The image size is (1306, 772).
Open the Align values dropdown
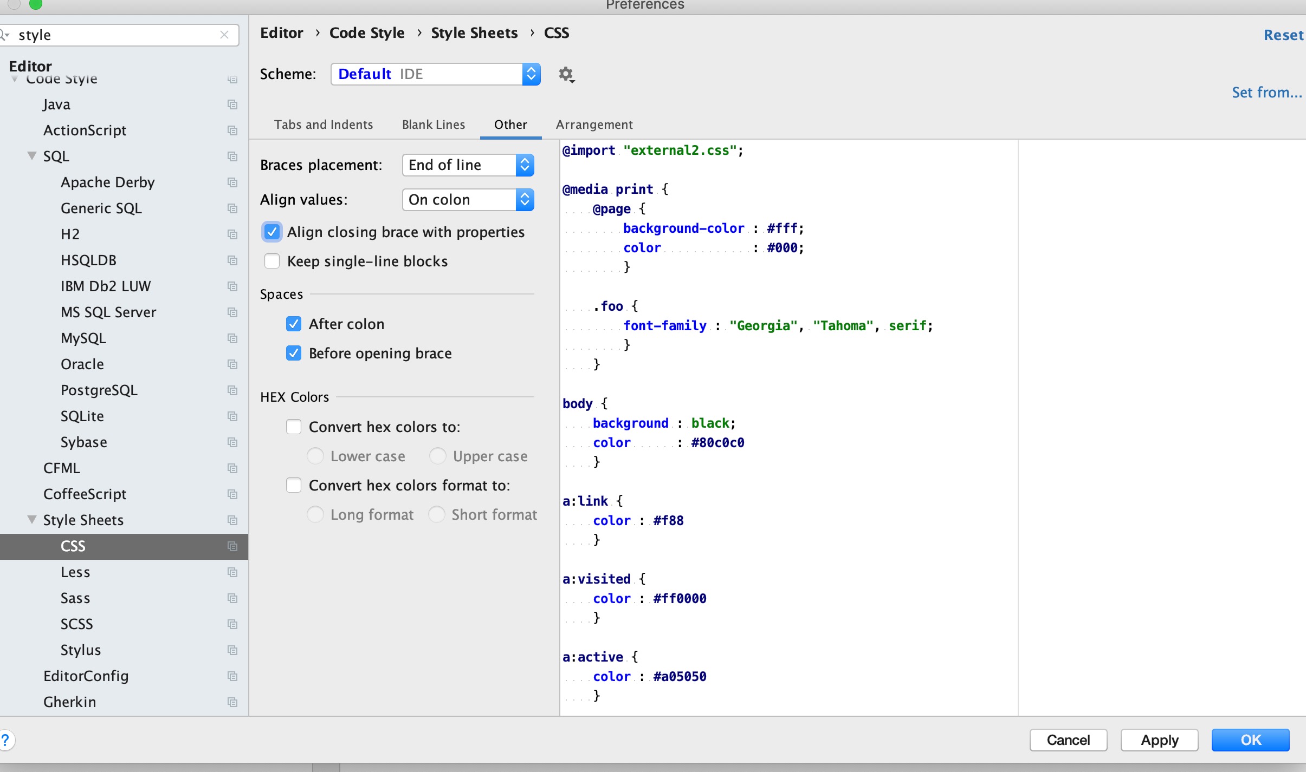click(468, 200)
